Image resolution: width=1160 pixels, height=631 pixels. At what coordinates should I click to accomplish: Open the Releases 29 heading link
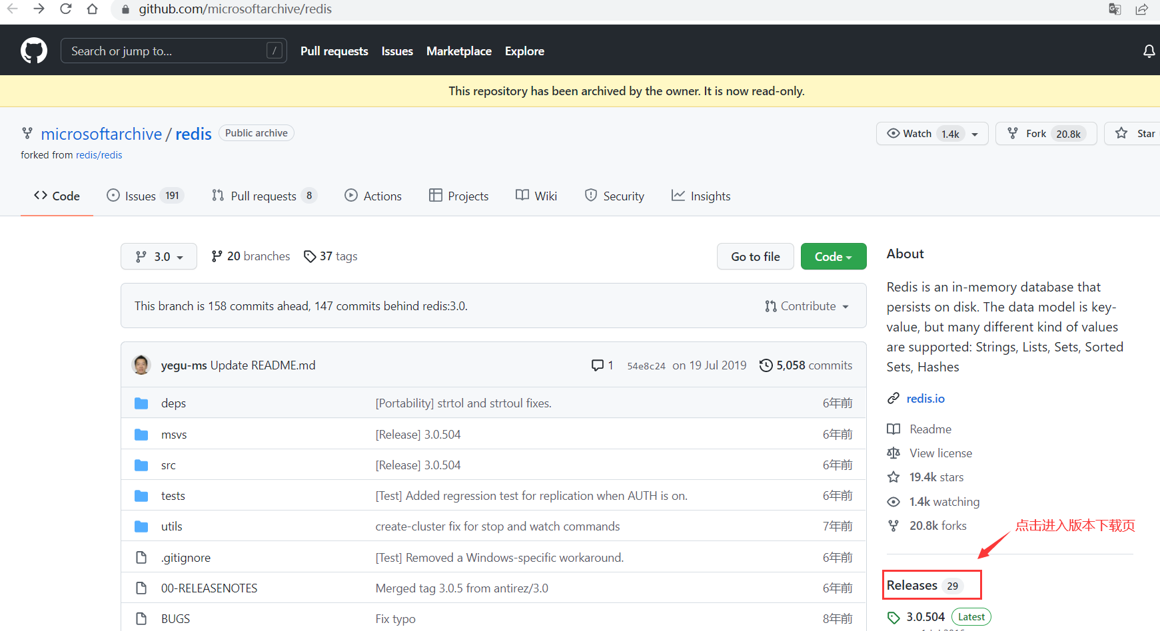pos(924,585)
